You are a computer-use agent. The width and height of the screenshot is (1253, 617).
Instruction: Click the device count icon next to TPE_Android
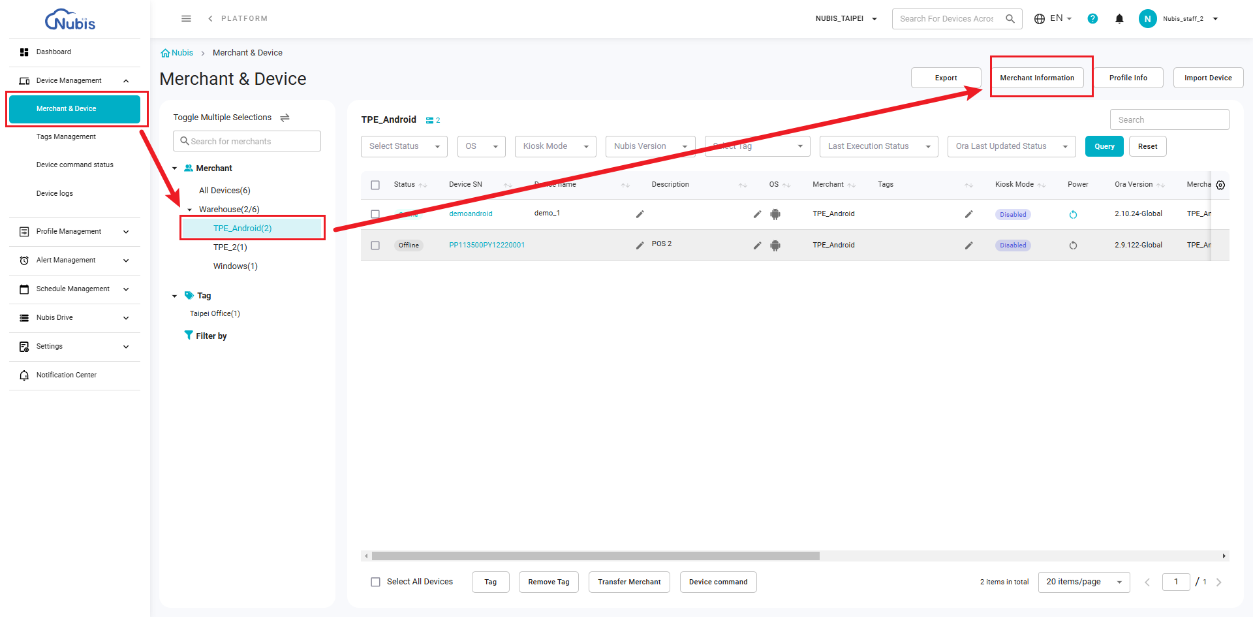pyautogui.click(x=429, y=120)
